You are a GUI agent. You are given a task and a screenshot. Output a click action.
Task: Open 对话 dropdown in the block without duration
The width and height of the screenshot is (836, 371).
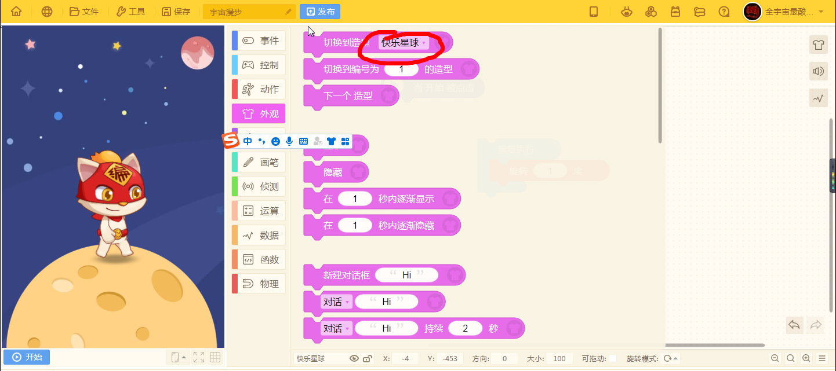click(336, 302)
